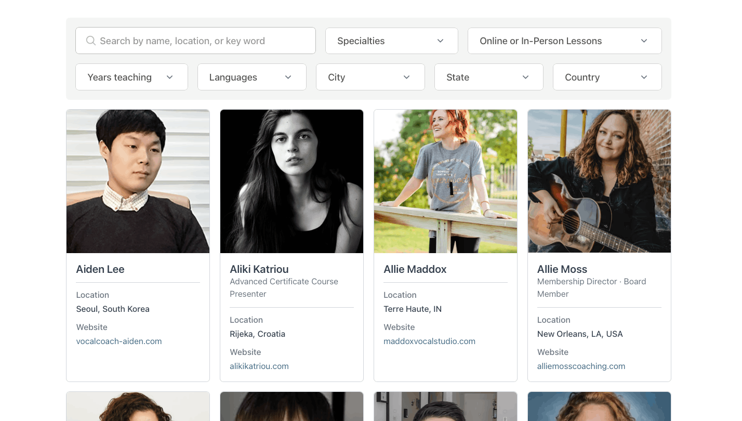Screen dimensions: 742x421
Task: Click the Allie Maddox name heading
Action: [x=415, y=269]
